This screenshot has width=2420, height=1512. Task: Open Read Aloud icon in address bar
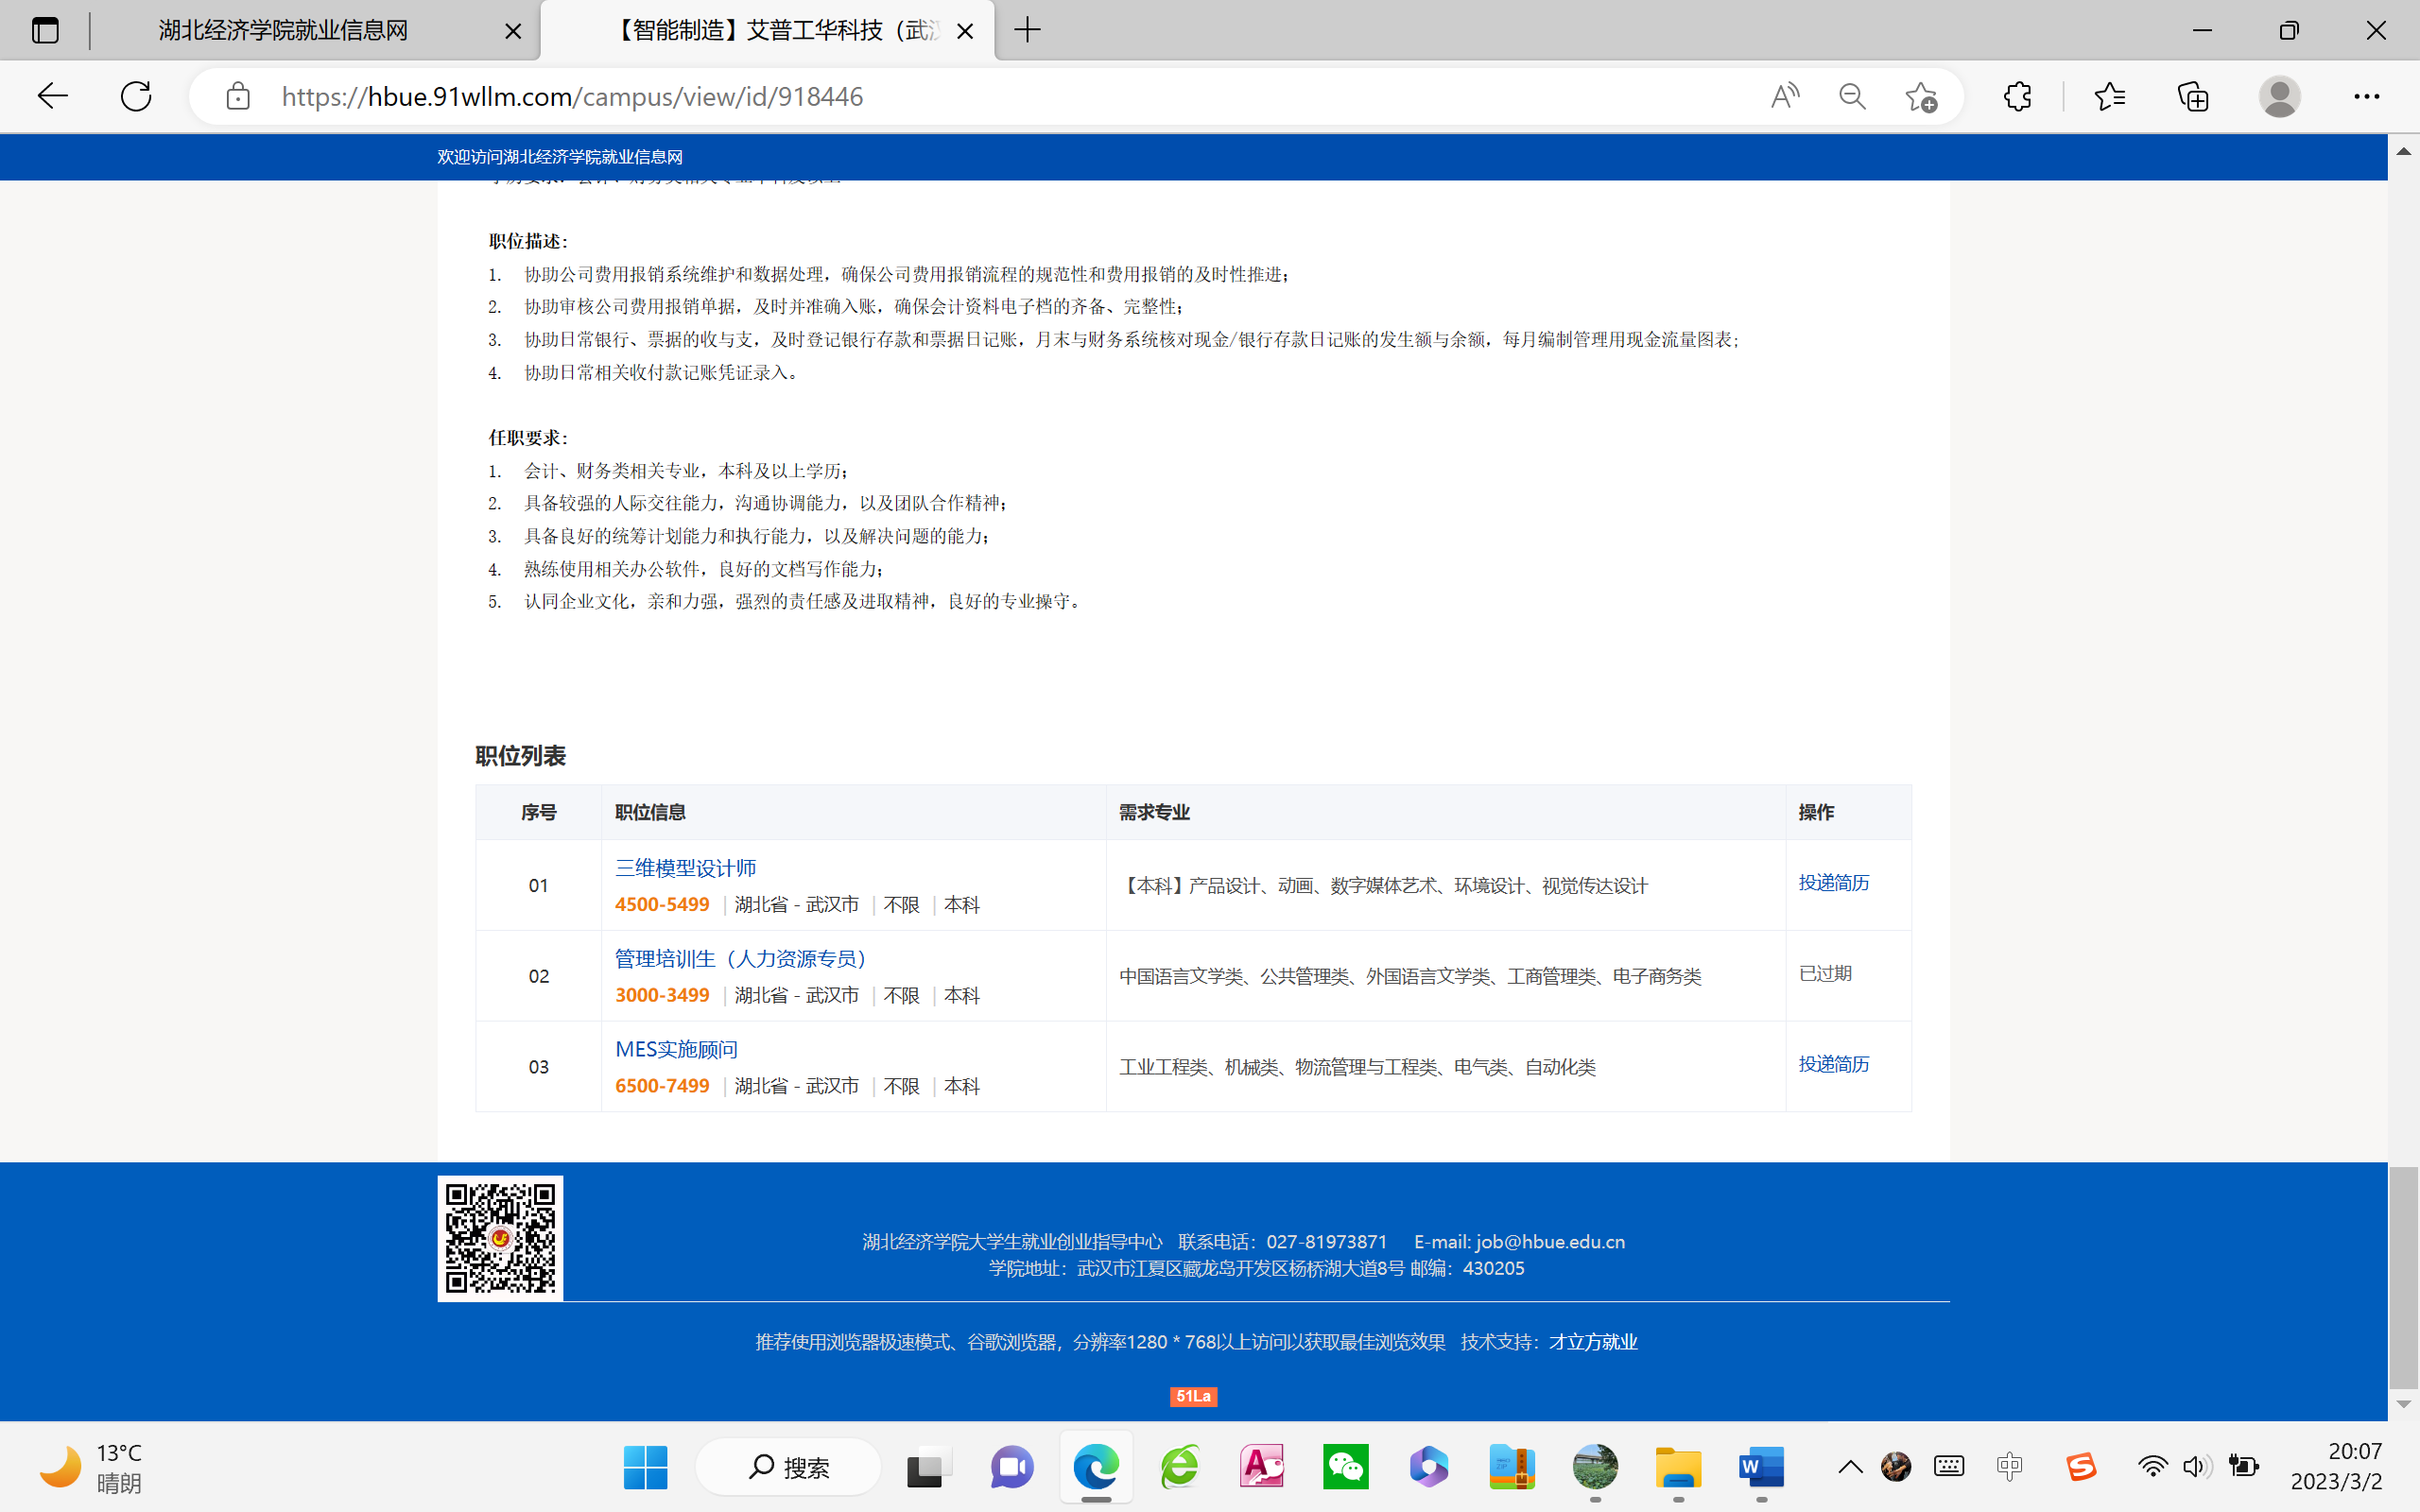1784,96
